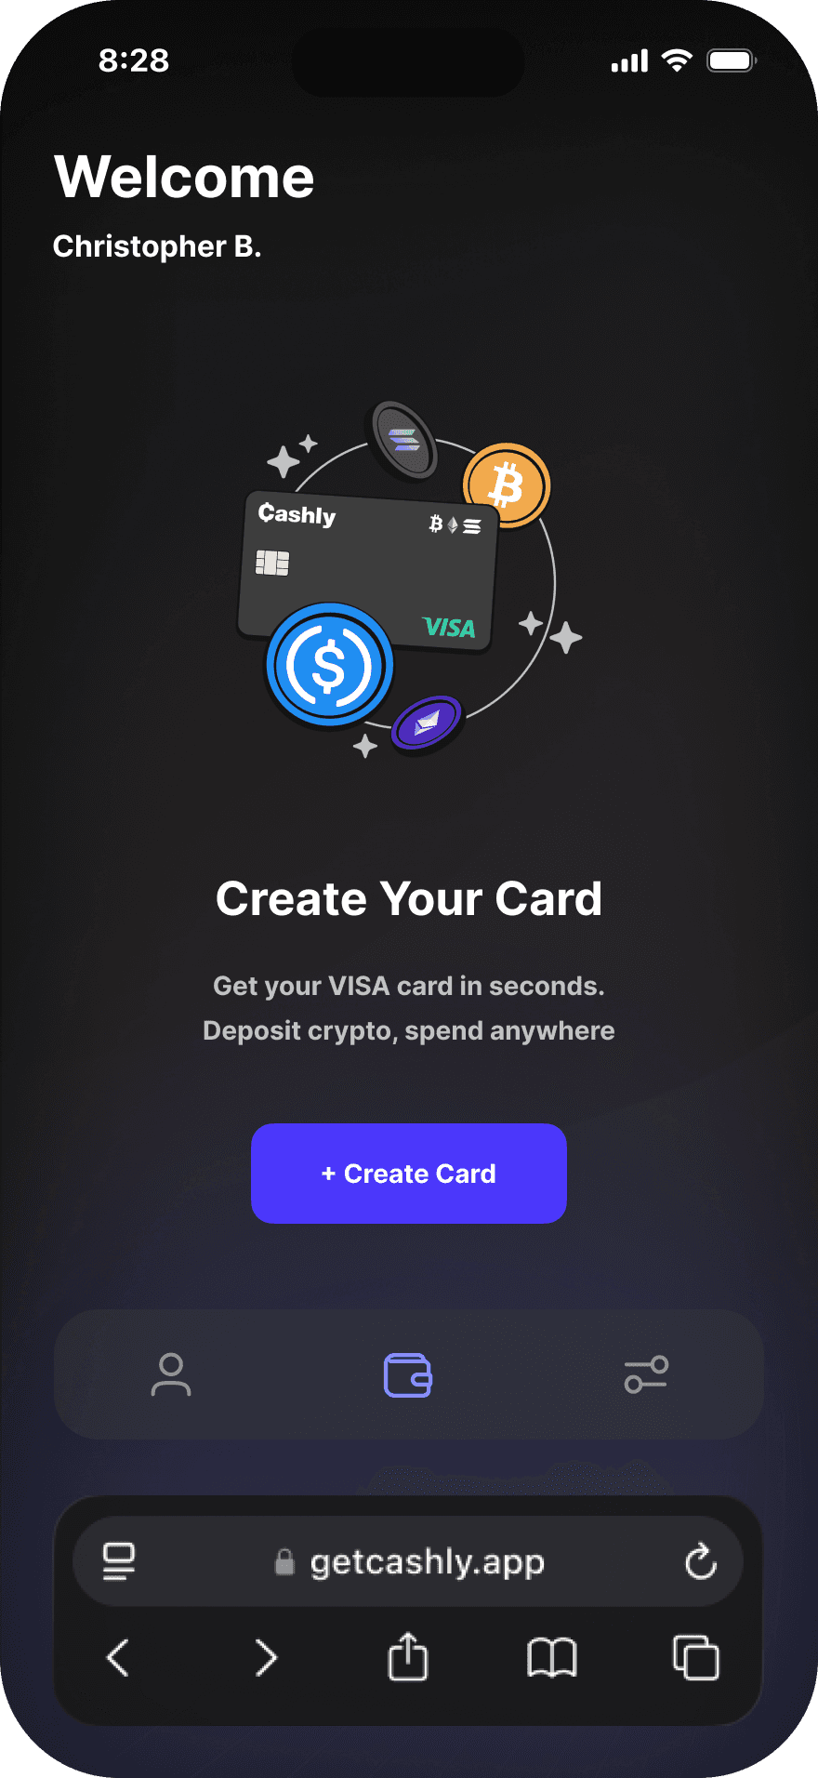This screenshot has width=818, height=1778.
Task: Open the browser bookmarks book icon
Action: (552, 1658)
